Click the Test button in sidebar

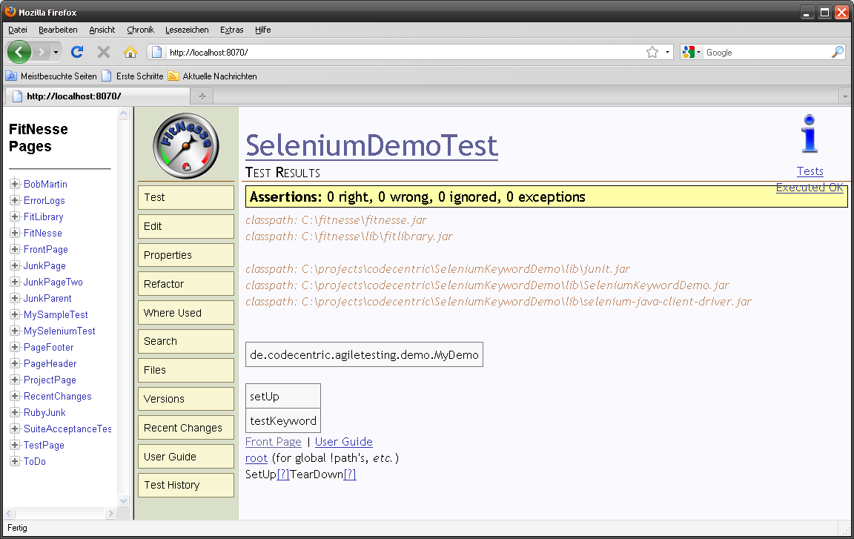tap(186, 198)
